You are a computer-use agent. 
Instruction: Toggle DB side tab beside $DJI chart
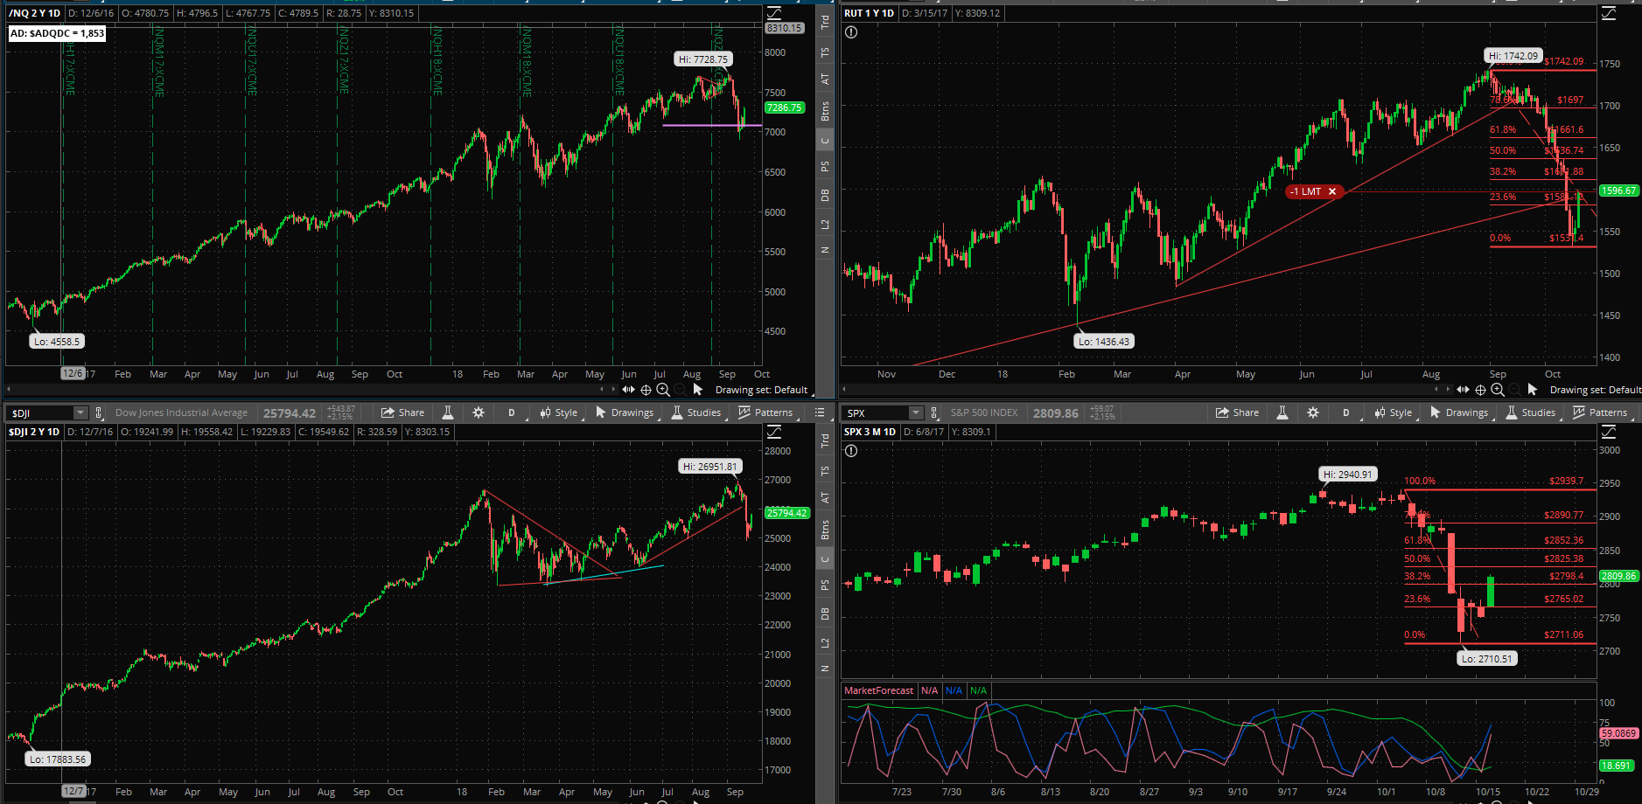pos(825,614)
